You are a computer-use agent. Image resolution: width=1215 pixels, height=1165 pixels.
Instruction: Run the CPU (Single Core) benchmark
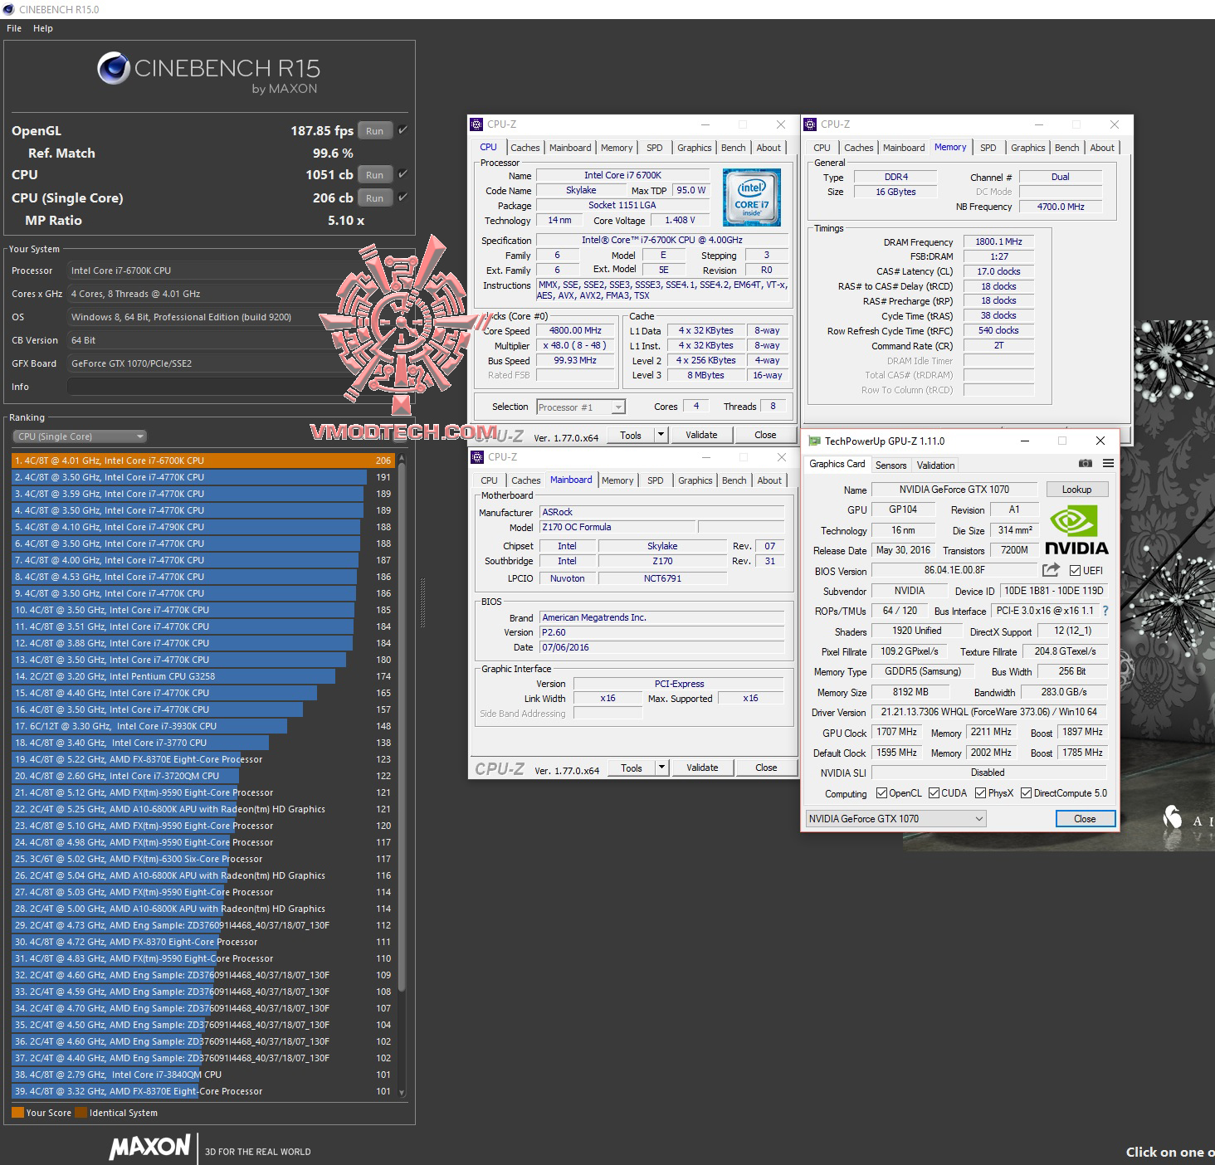[374, 198]
